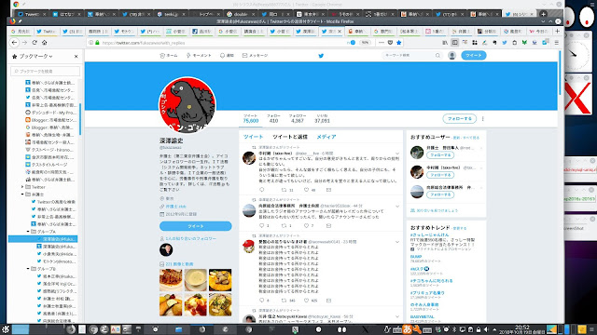Toggle the blue bookmark star in URL bar

click(x=398, y=43)
